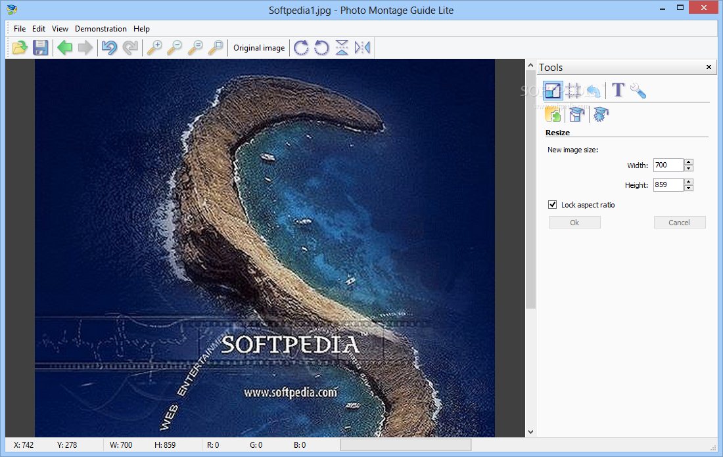Viewport: 723px width, 457px height.
Task: Increase the Width value with the up arrow
Action: click(688, 162)
